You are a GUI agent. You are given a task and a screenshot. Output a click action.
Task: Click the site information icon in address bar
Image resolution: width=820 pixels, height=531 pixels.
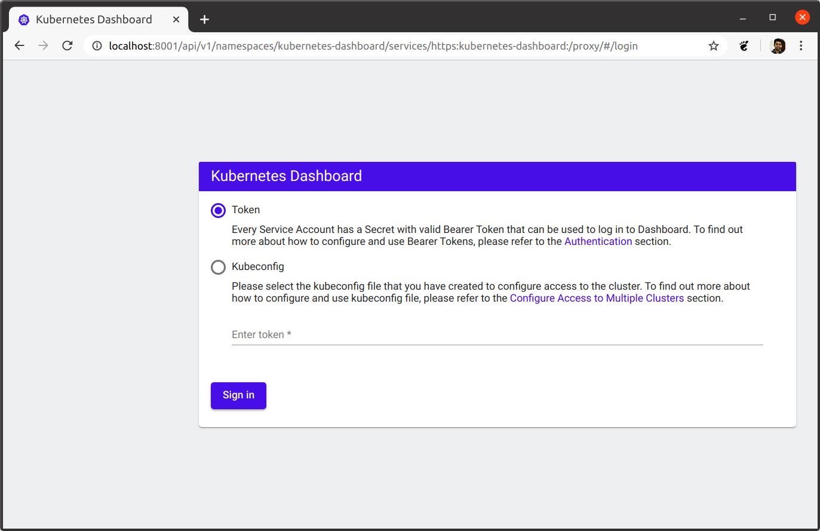[97, 46]
